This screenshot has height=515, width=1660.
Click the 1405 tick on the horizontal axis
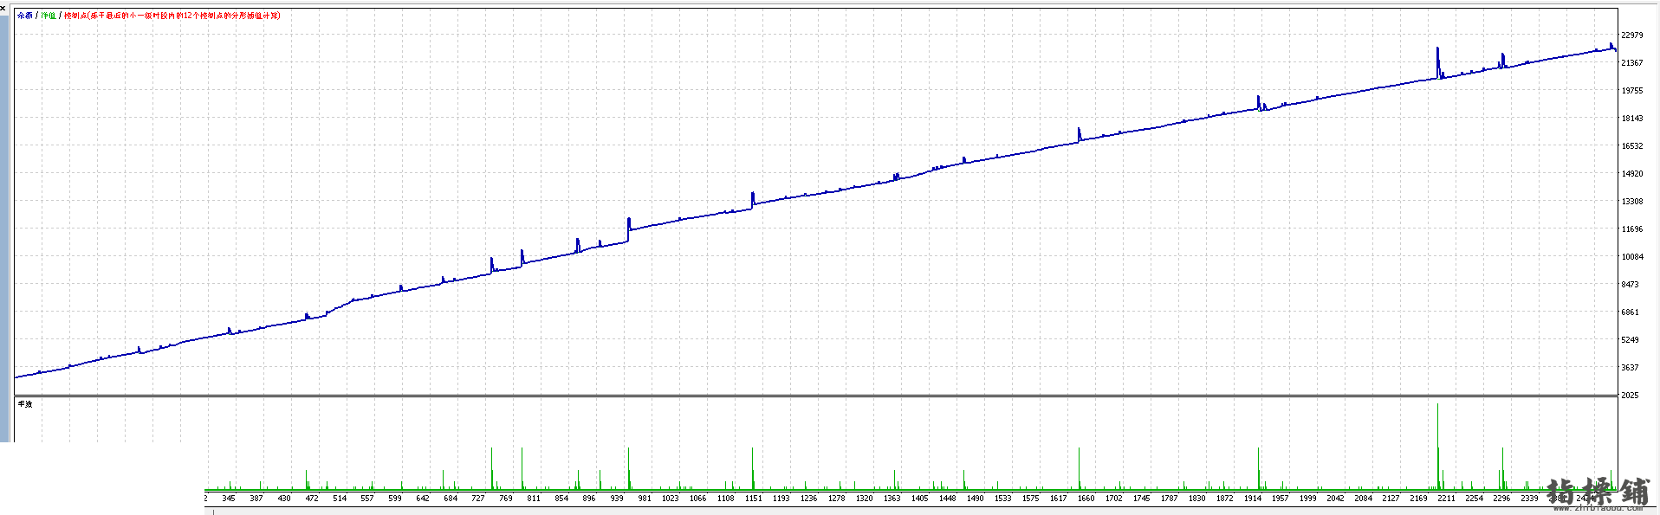coord(920,499)
